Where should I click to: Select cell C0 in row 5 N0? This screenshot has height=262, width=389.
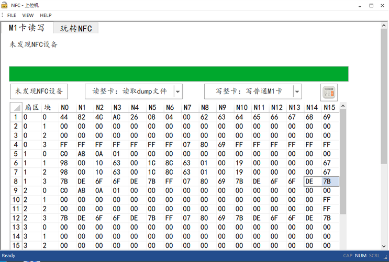[67, 154]
